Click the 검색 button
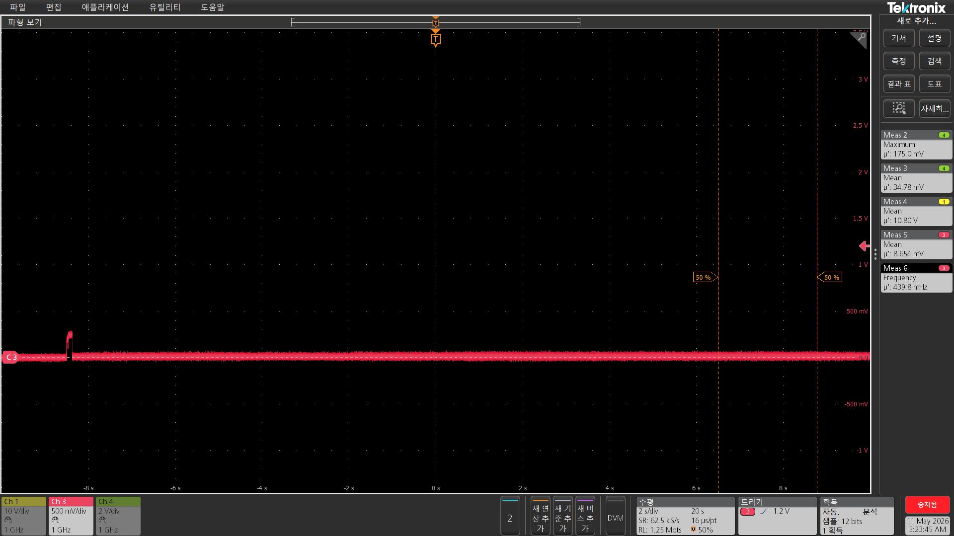 coord(935,61)
